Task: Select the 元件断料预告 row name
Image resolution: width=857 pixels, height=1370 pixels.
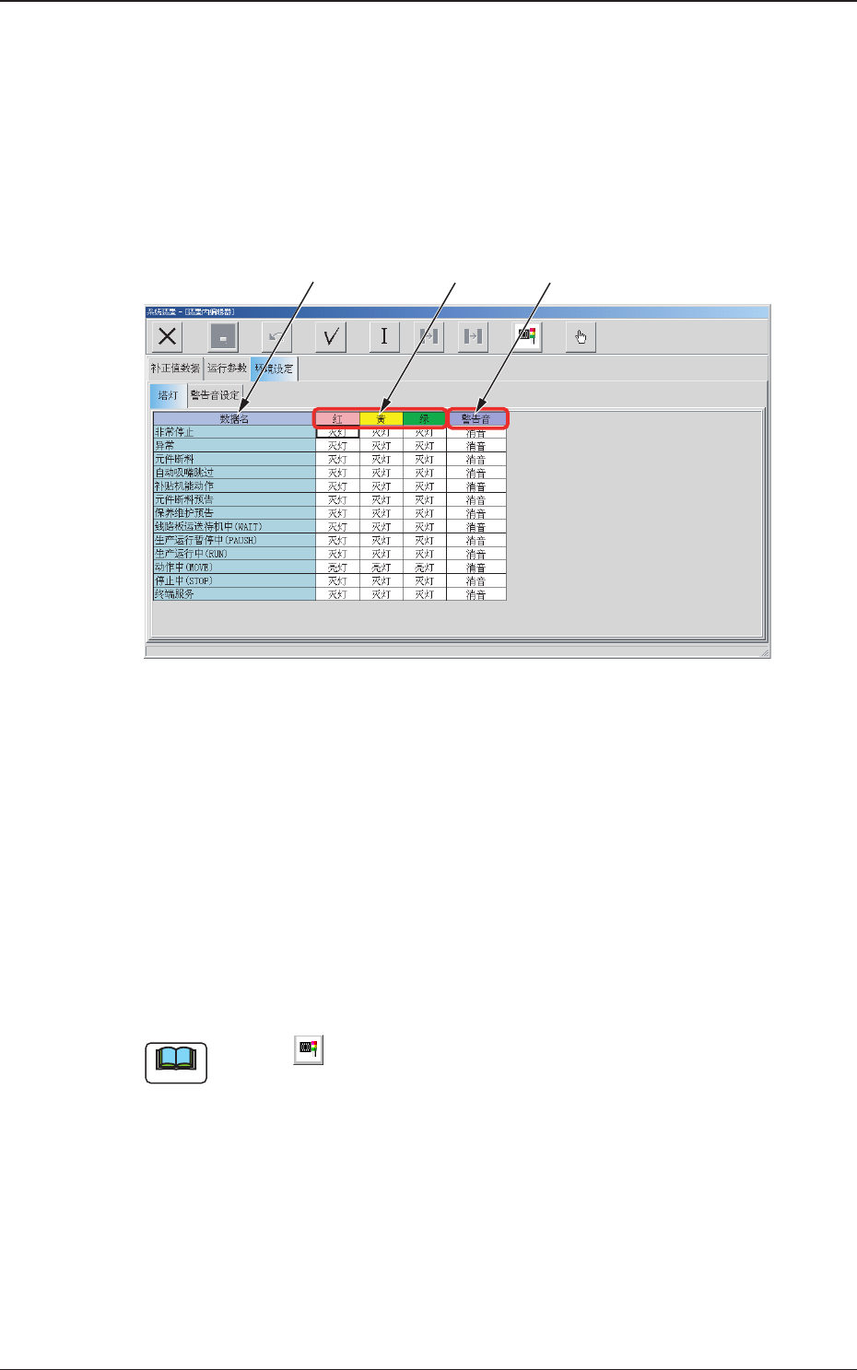Action: tap(234, 499)
